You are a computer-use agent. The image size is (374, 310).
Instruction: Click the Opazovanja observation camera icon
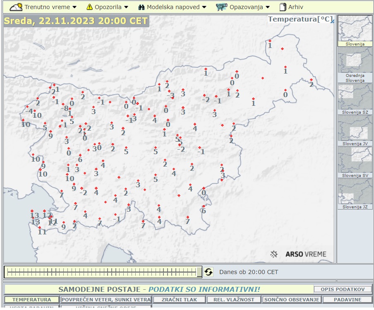221,7
